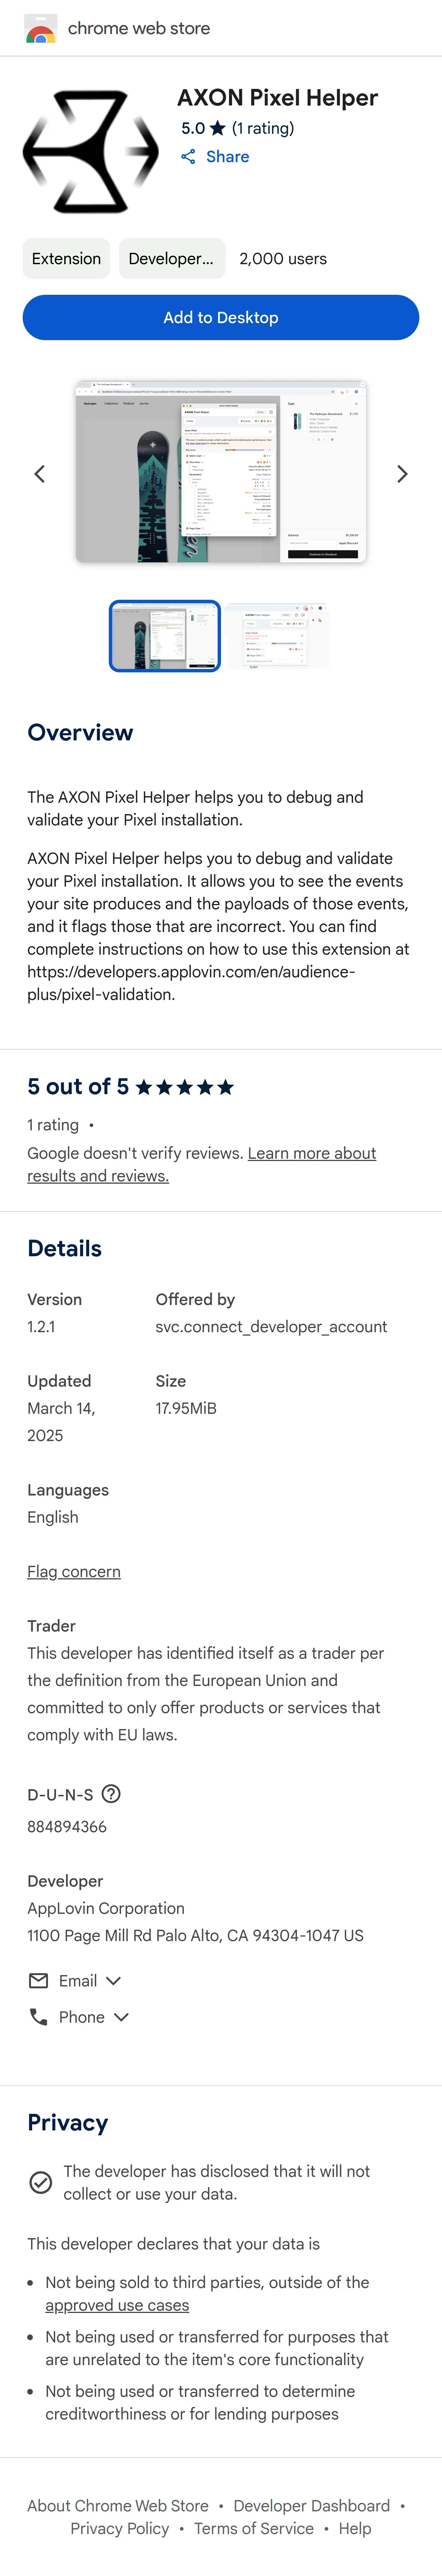Screen dimensions: 442x2576
Task: Click the previous screenshot arrow
Action: [40, 474]
